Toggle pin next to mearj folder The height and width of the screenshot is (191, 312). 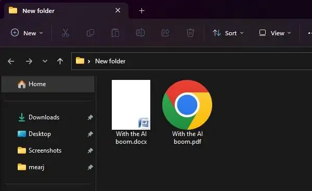(90, 167)
